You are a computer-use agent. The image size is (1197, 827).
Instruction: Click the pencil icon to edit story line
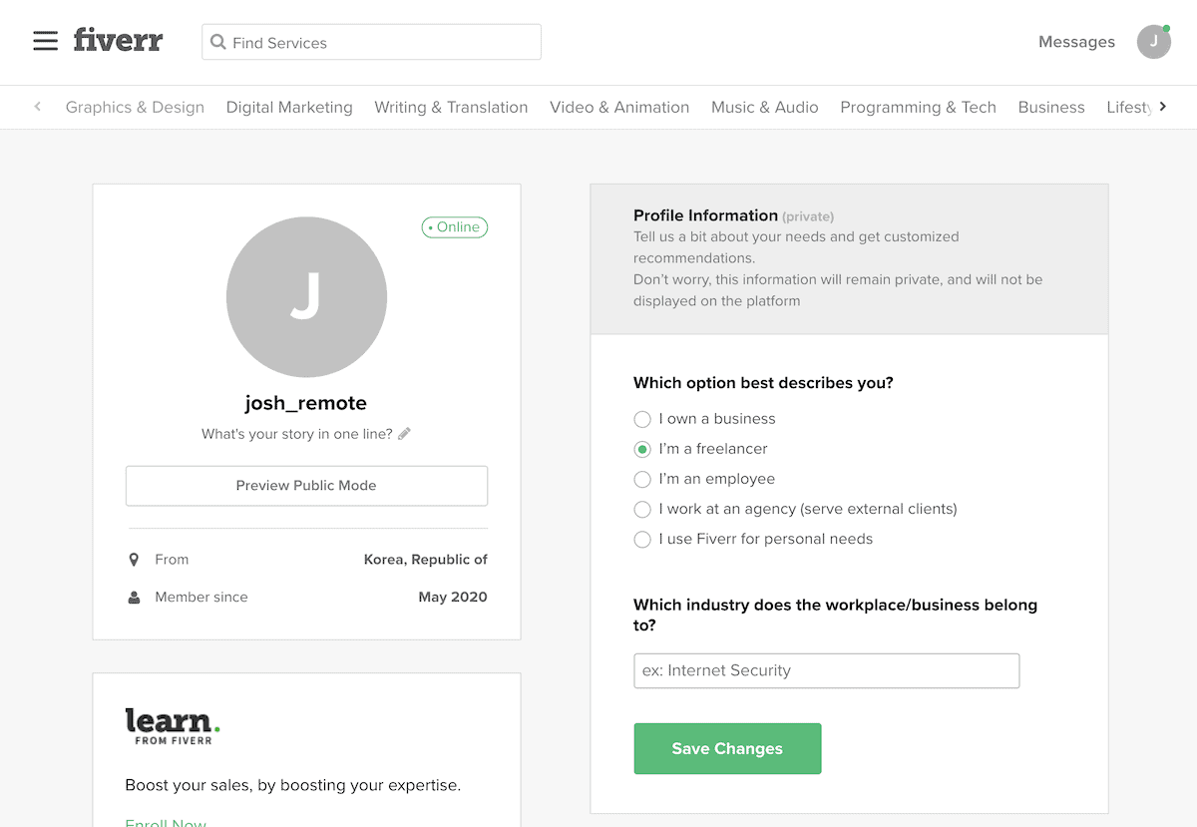(404, 434)
